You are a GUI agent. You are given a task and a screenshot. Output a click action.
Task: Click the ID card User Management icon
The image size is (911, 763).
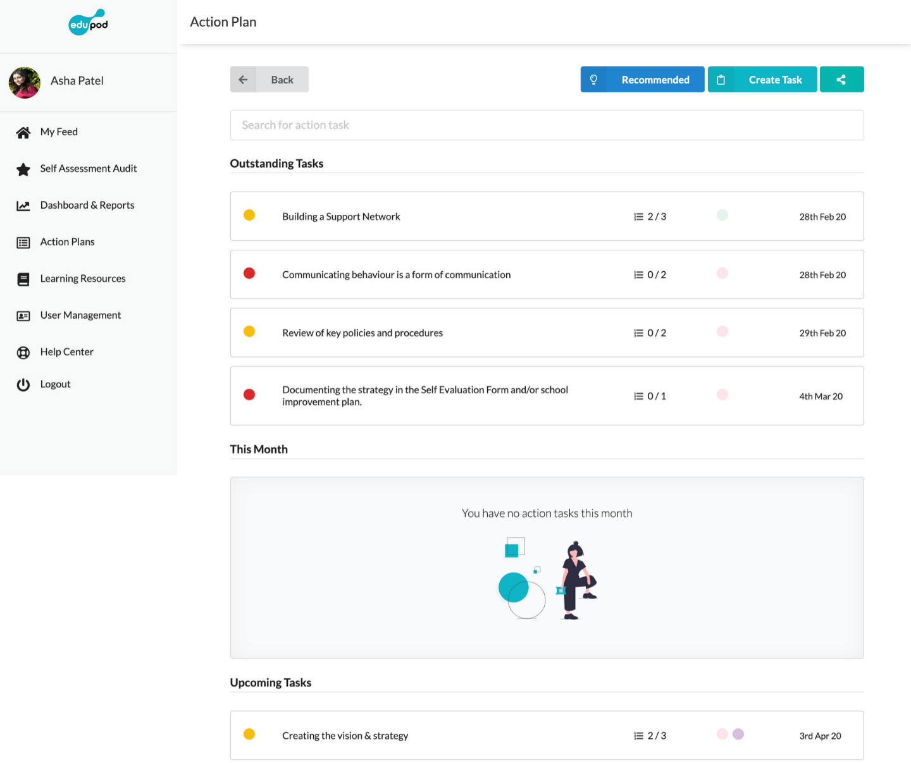(x=23, y=316)
